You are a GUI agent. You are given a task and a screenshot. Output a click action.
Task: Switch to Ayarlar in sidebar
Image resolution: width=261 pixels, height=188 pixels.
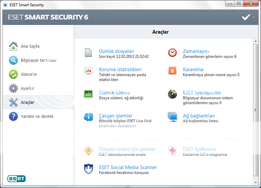coord(27,88)
